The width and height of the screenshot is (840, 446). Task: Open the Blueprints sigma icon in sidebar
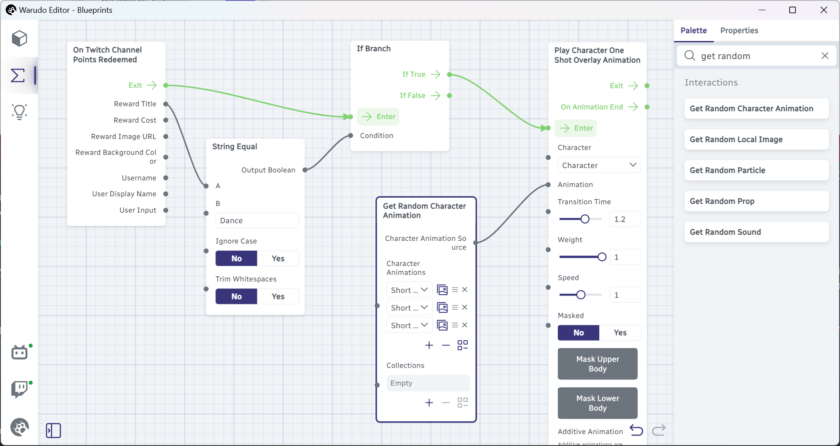pos(18,75)
